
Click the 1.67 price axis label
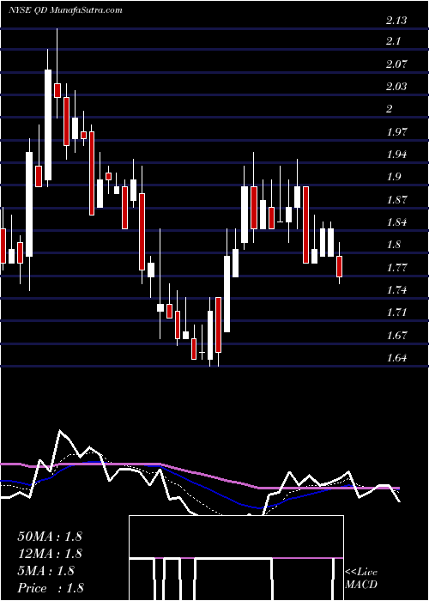tap(396, 336)
